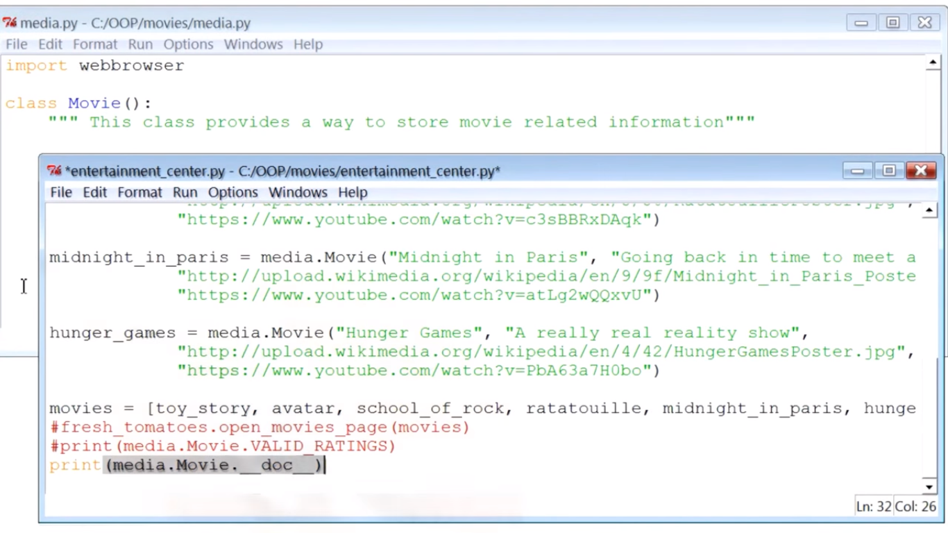Click 'toy_story' in the movies list
The image size is (948, 533).
click(203, 408)
